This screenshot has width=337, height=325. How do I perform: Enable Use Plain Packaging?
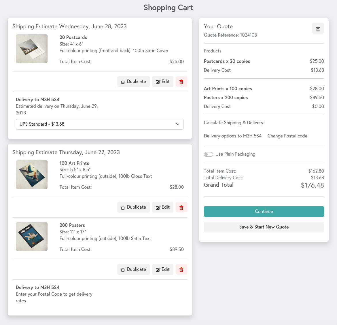coord(208,154)
